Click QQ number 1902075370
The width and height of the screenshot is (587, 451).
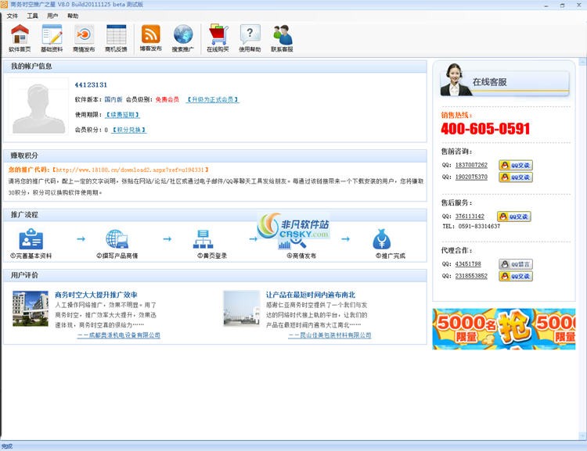[x=471, y=177]
